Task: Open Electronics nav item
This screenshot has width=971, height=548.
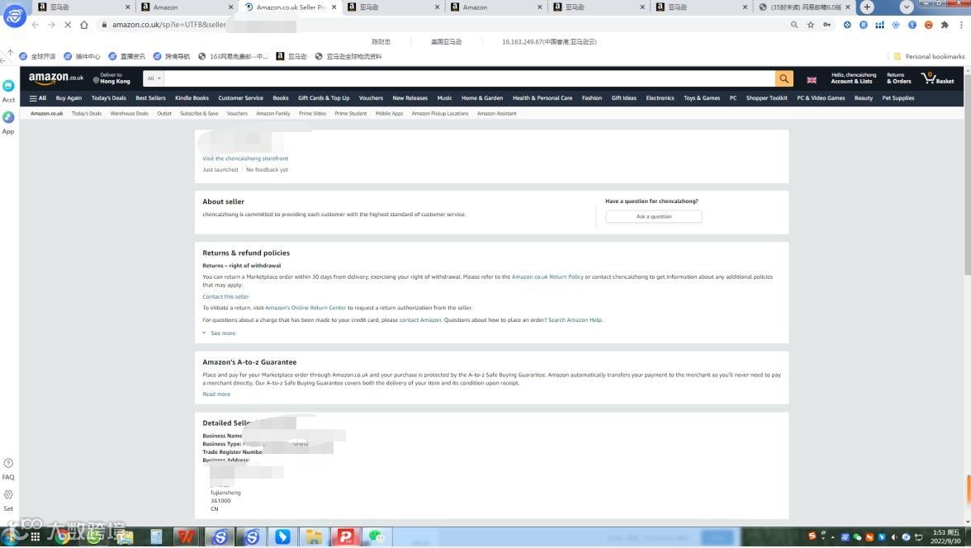Action: (660, 98)
